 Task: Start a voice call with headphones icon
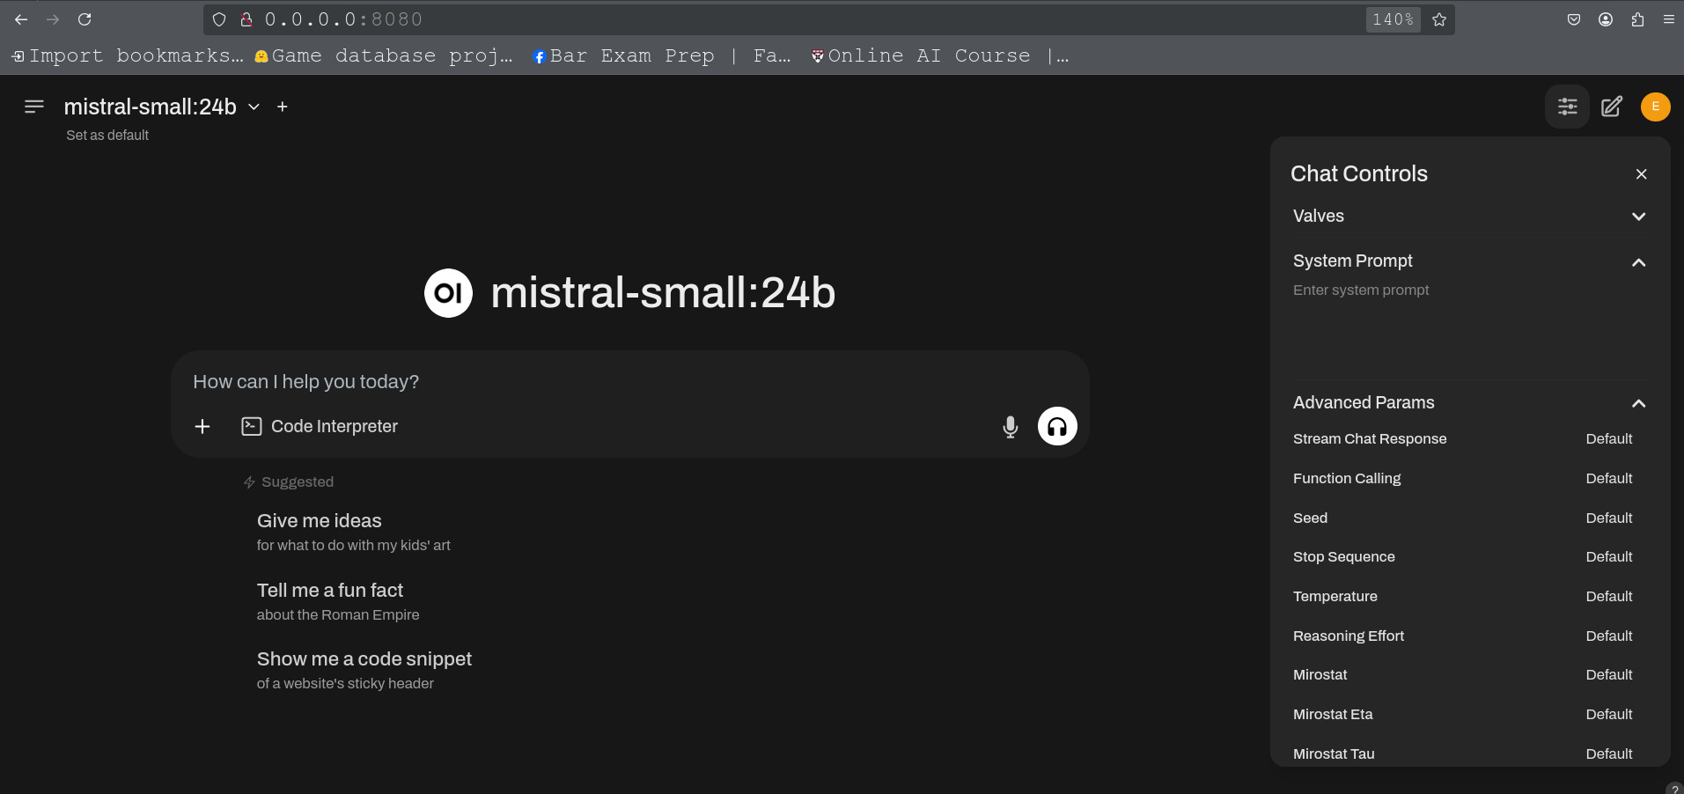pyautogui.click(x=1057, y=426)
